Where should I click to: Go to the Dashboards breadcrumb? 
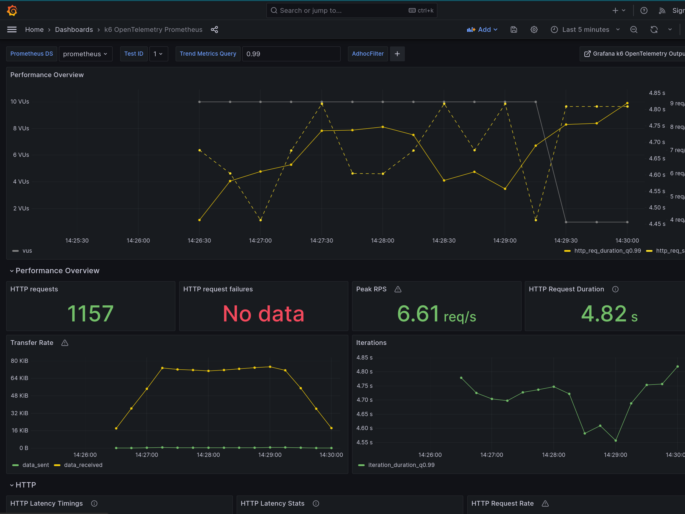click(74, 29)
